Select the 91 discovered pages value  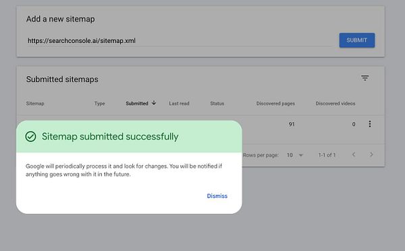[x=292, y=124]
